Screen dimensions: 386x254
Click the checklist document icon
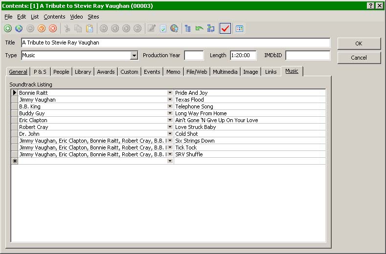(163, 28)
